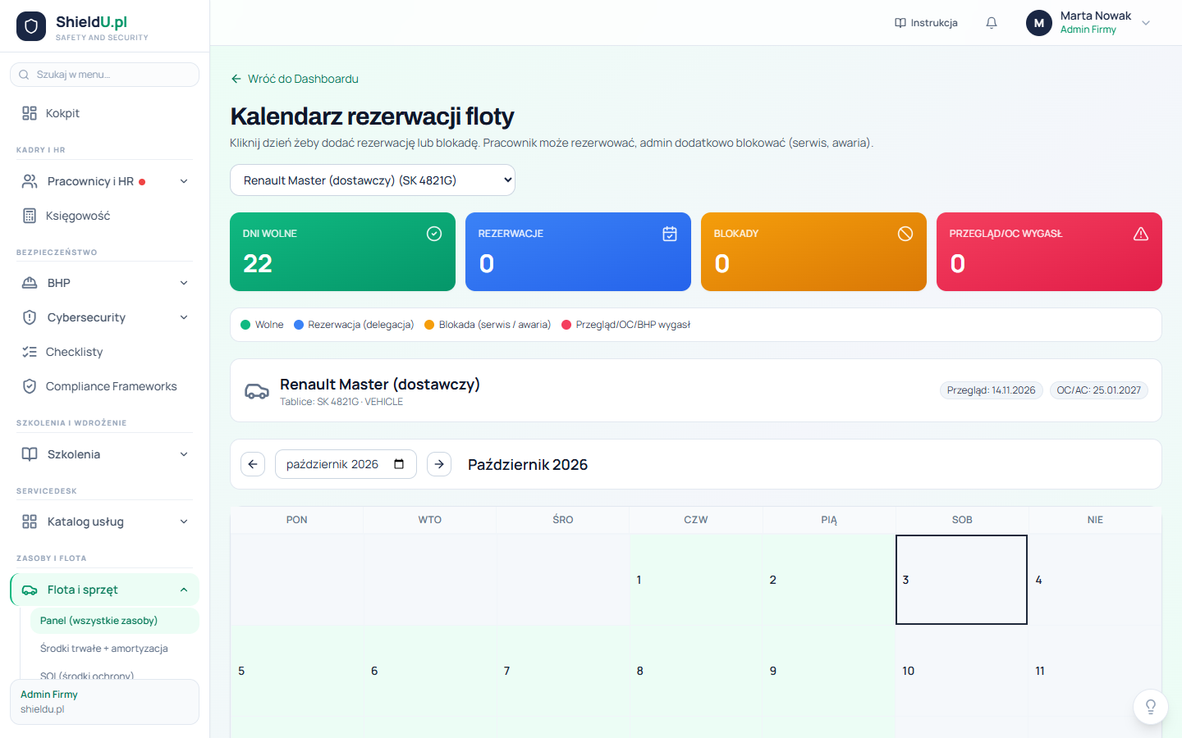Screen dimensions: 1182x738
Task: Click the Cybersecurity shield alert icon
Action: click(x=30, y=317)
